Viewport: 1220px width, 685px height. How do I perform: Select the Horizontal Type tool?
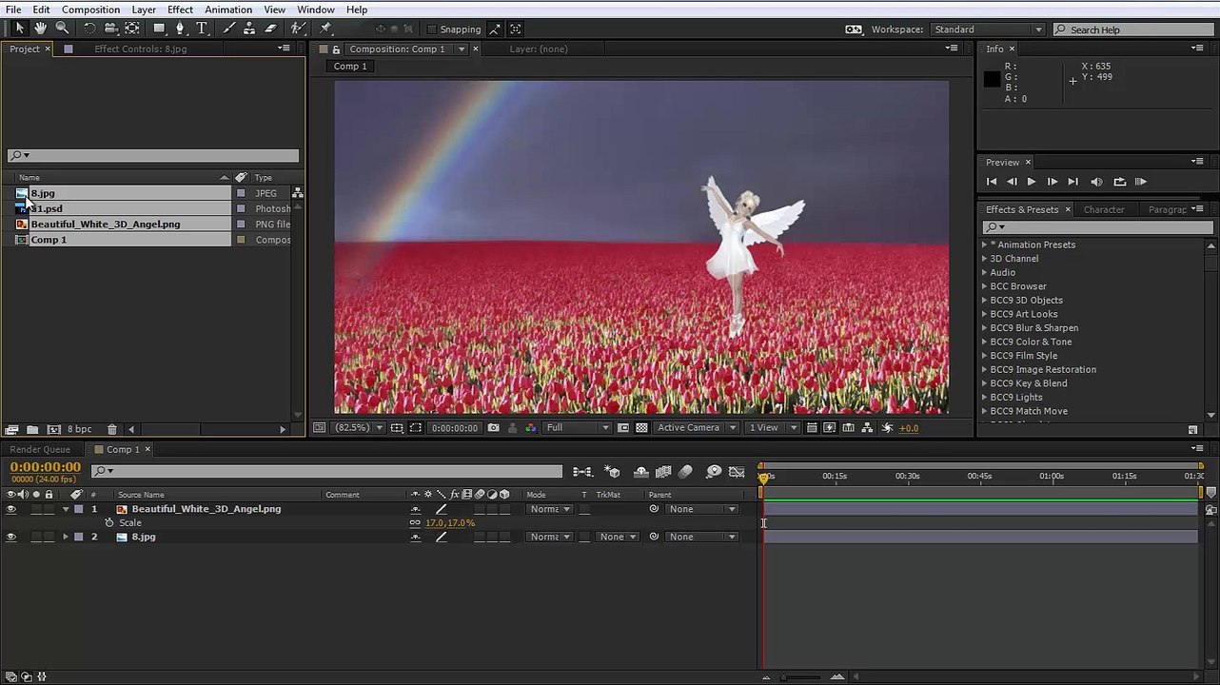coord(202,29)
